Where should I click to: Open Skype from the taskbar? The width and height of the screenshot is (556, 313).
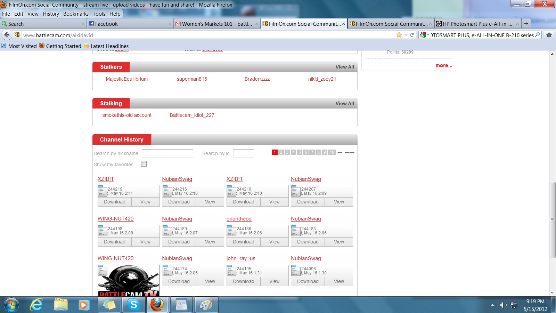[133, 305]
